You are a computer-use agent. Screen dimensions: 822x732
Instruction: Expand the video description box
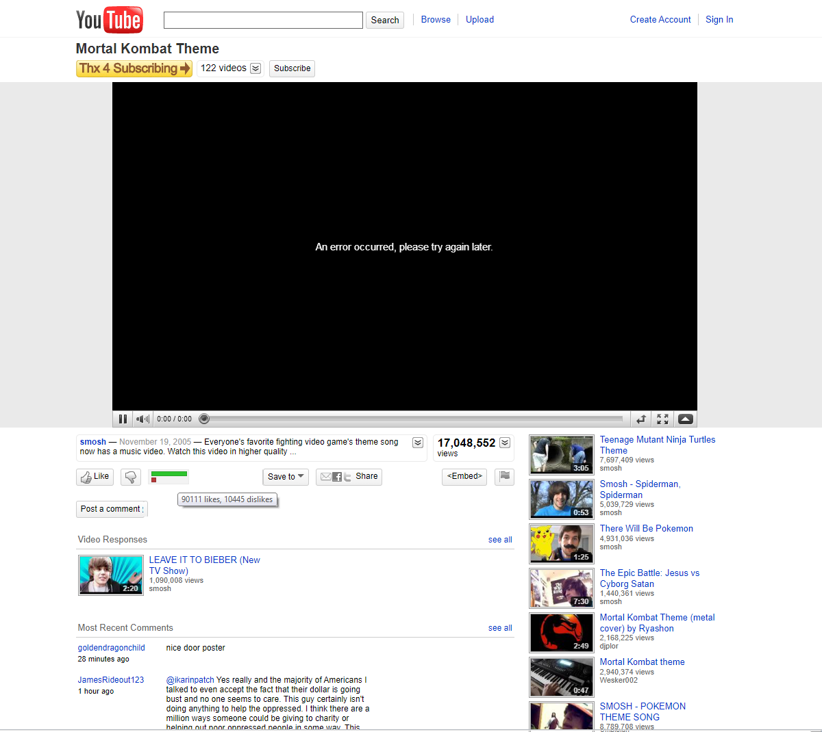pyautogui.click(x=418, y=443)
